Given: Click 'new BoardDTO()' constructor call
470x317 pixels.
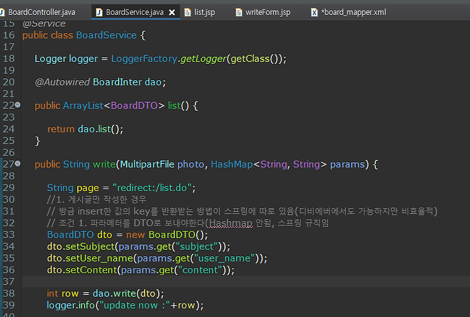Looking at the screenshot, I should [167, 234].
